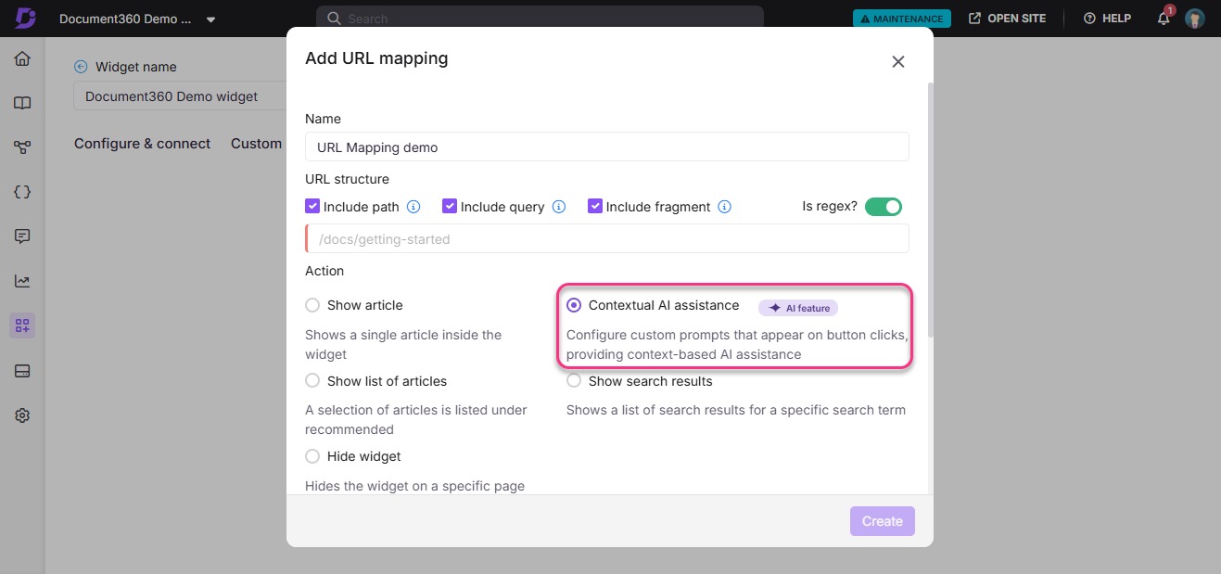
Task: Click the Create button
Action: tap(882, 521)
